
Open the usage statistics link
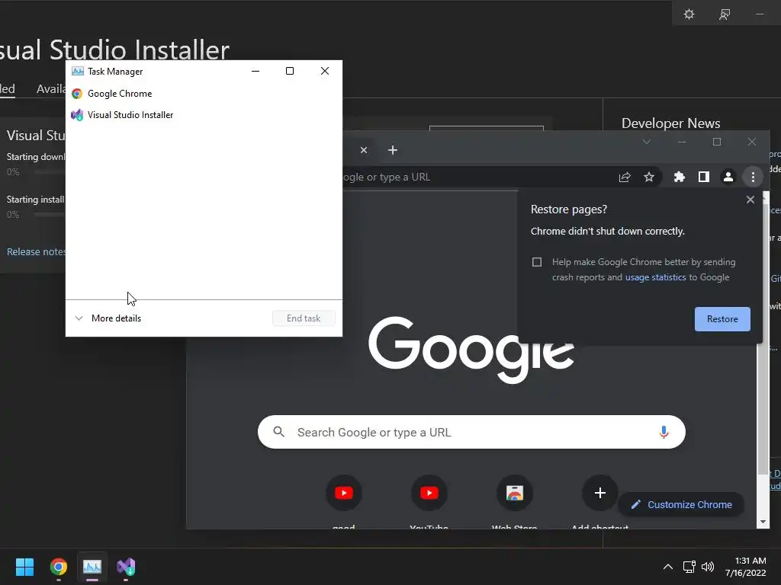pyautogui.click(x=655, y=277)
